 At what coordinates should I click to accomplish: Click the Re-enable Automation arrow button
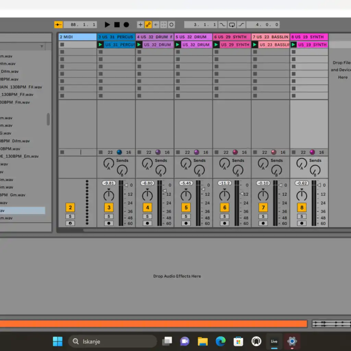(156, 25)
